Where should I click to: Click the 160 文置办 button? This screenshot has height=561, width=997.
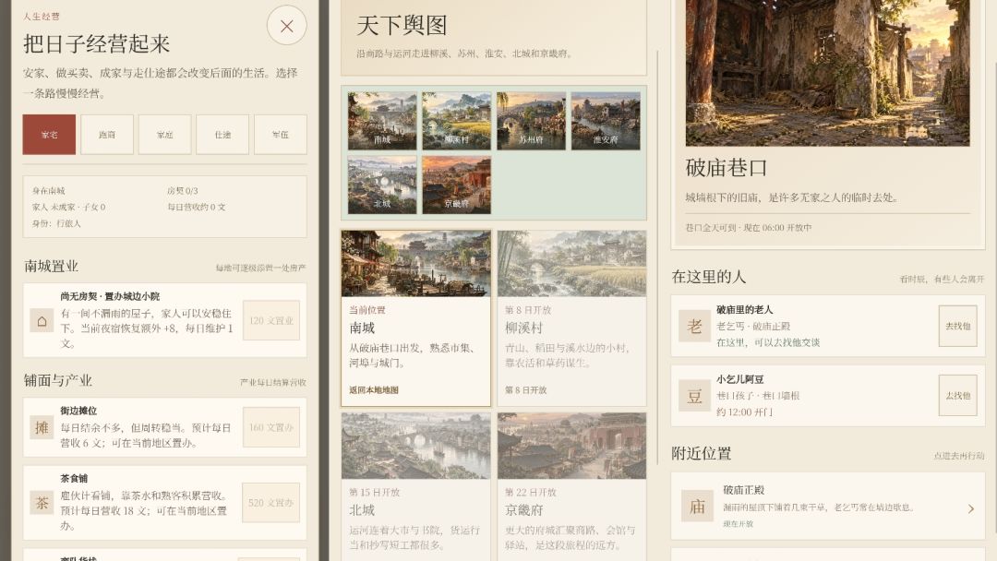271,427
